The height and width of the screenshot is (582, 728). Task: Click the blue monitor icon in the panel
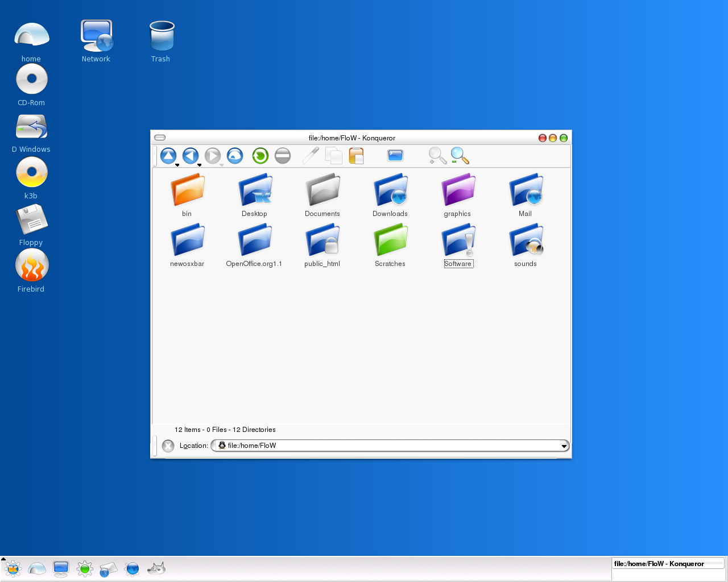(x=61, y=568)
